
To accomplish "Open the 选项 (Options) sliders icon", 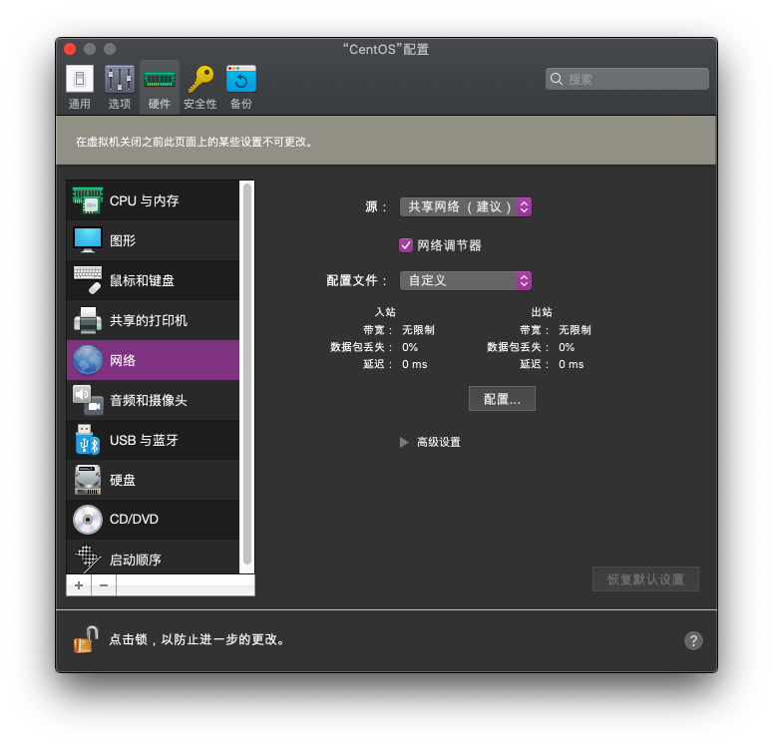I will tap(120, 79).
